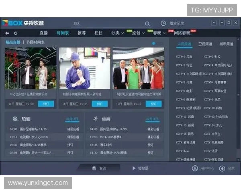Select channel CCTV-3 综艺
This screenshot has width=241, height=193.
[x=184, y=65]
